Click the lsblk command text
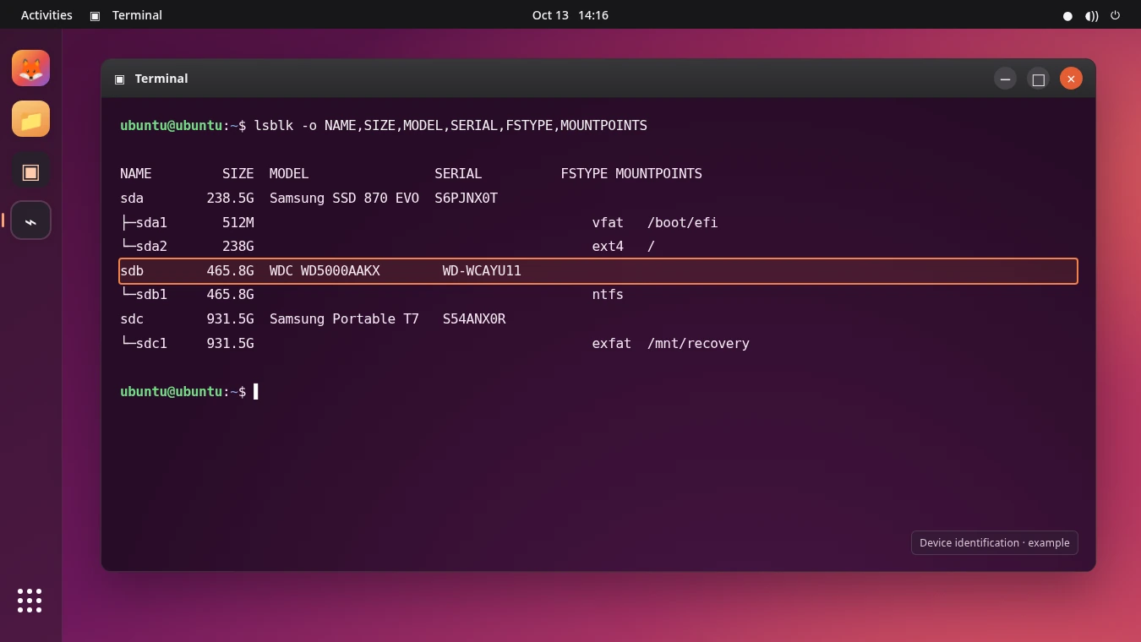 (450, 125)
